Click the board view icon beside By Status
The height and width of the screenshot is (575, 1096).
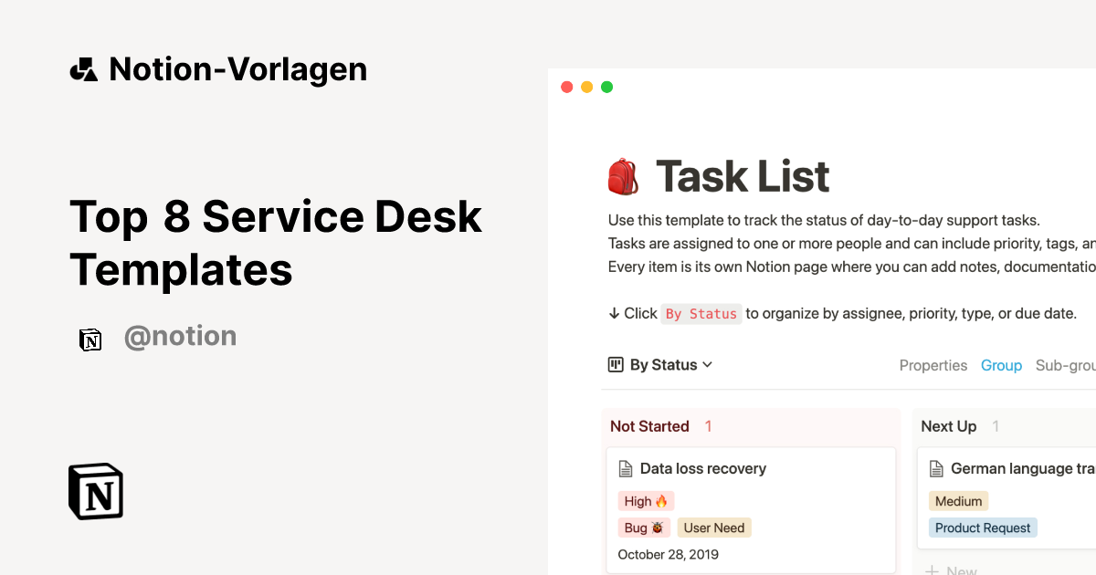[616, 364]
